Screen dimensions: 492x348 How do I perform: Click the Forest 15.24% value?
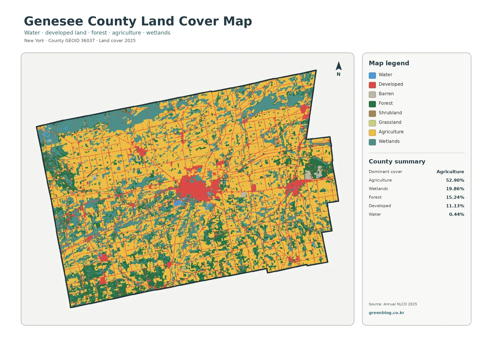455,197
